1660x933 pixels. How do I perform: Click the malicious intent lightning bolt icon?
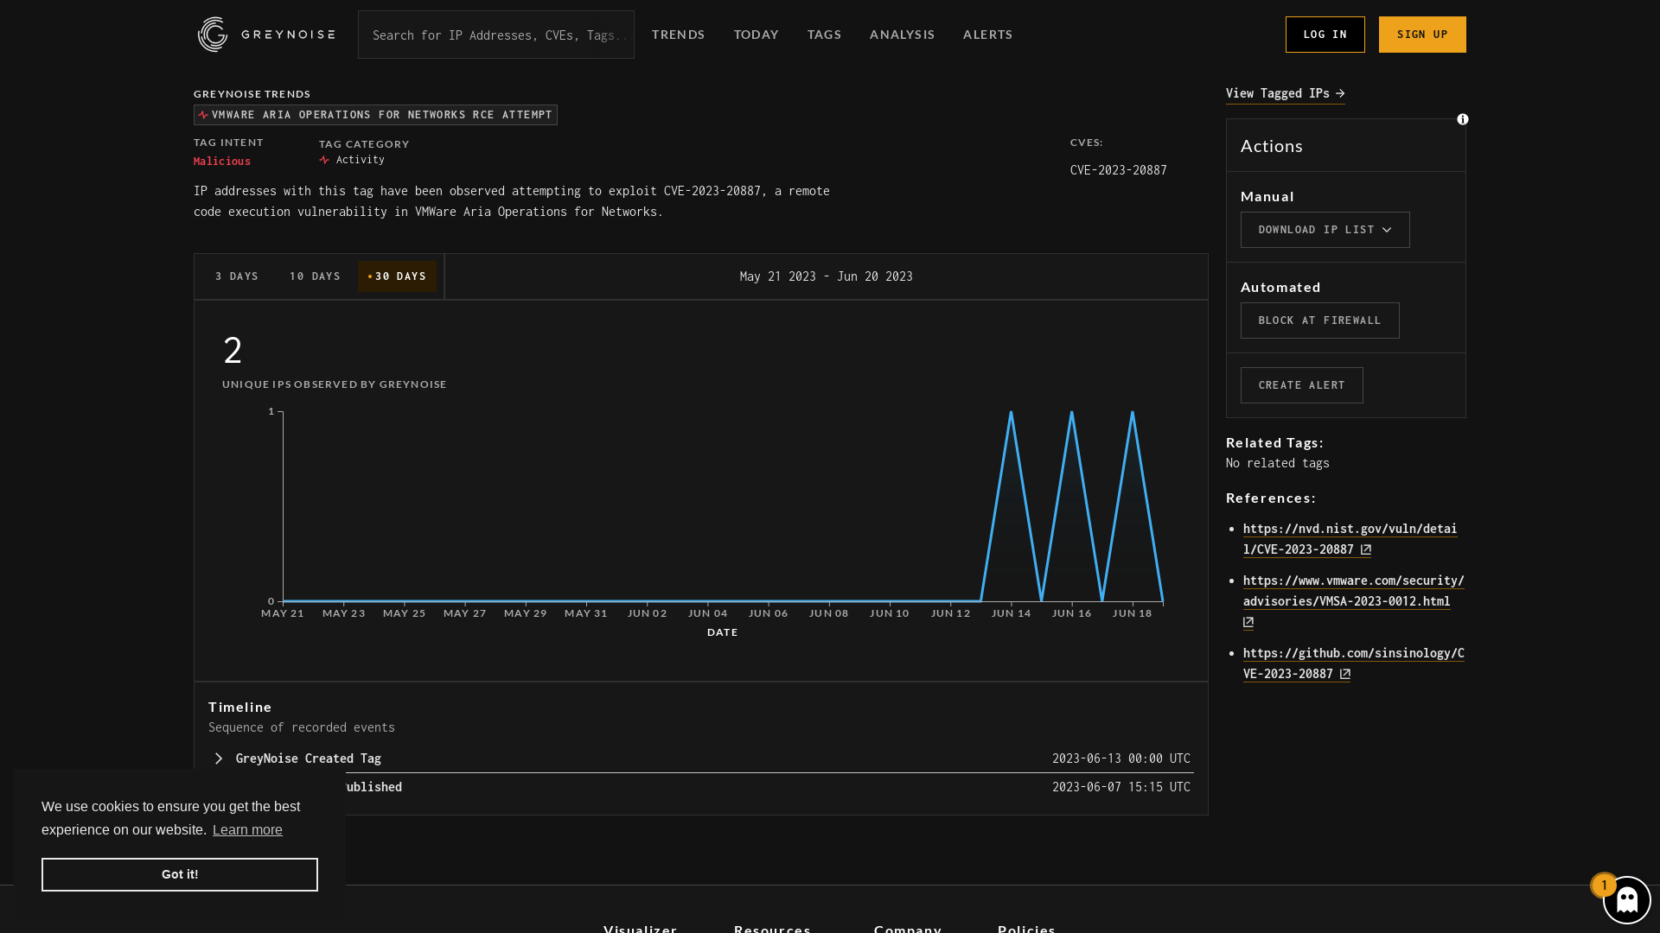[203, 113]
